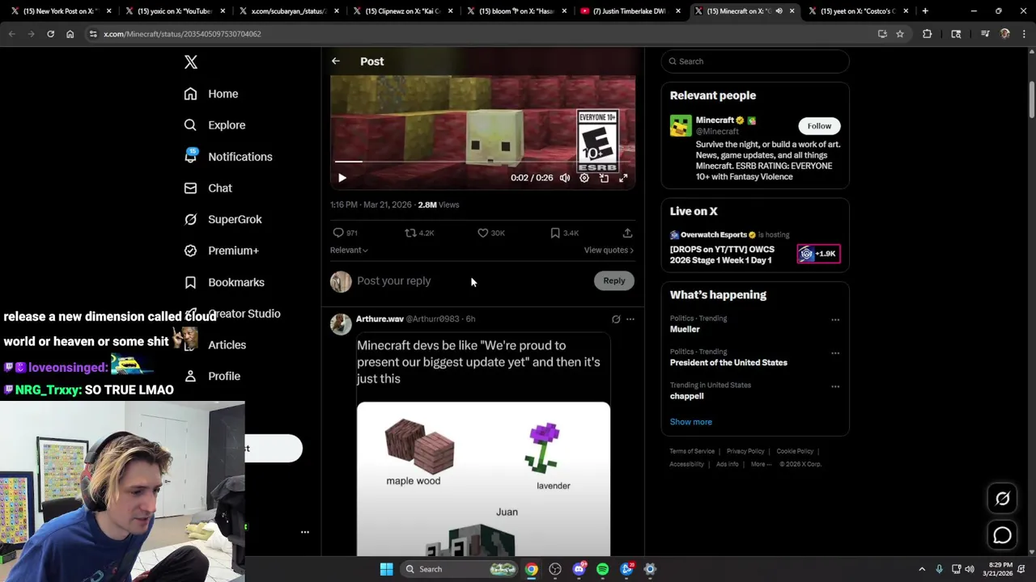1036x582 pixels.
Task: Open Notifications with 15 badge
Action: 228,157
